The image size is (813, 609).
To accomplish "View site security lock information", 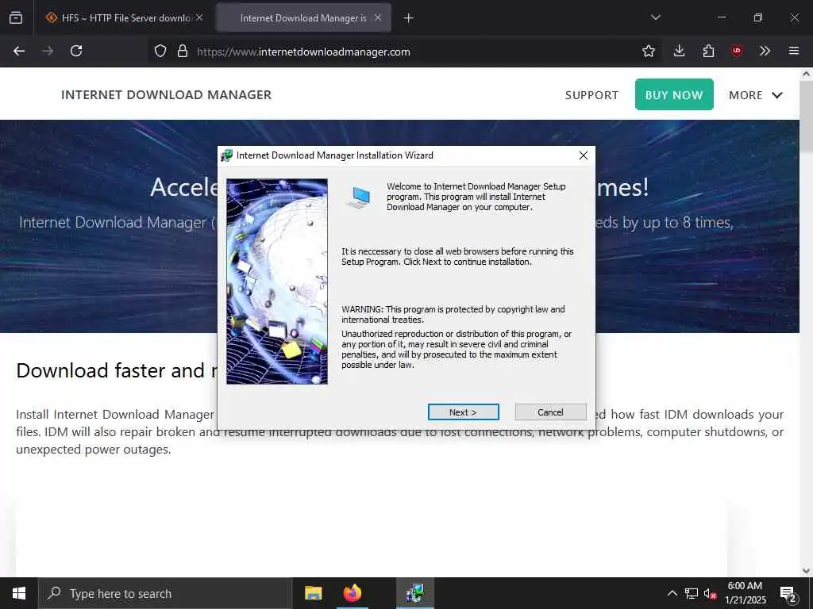I will [x=182, y=51].
